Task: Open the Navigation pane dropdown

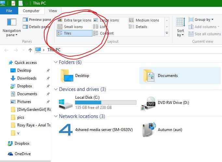Action: tap(12, 33)
